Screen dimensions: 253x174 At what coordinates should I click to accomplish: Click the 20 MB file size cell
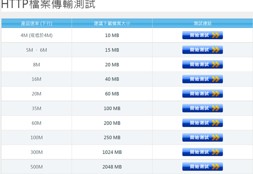pos(112,65)
